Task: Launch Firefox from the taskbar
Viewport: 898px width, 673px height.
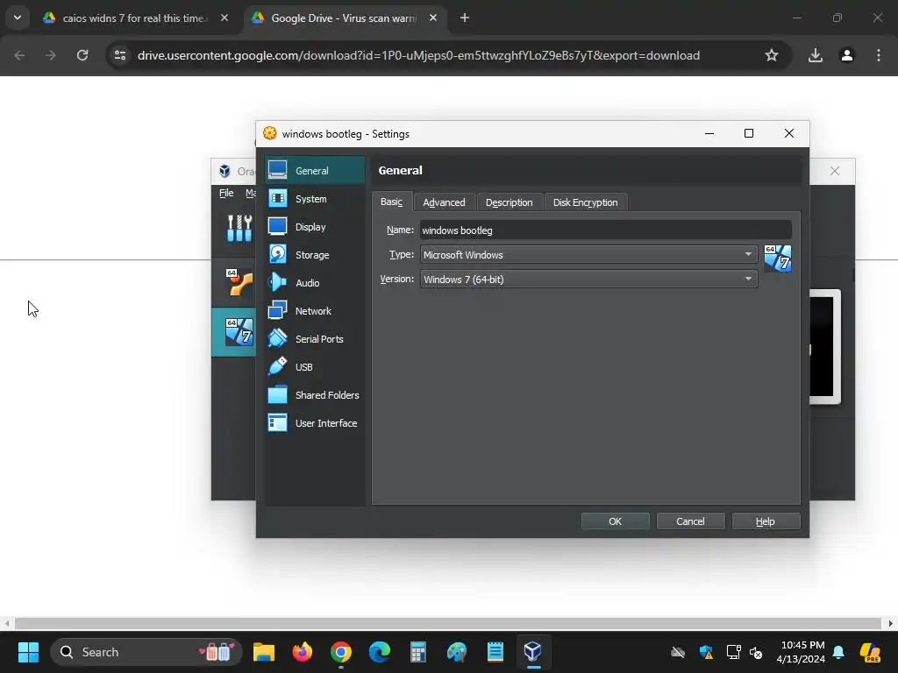Action: 303,652
